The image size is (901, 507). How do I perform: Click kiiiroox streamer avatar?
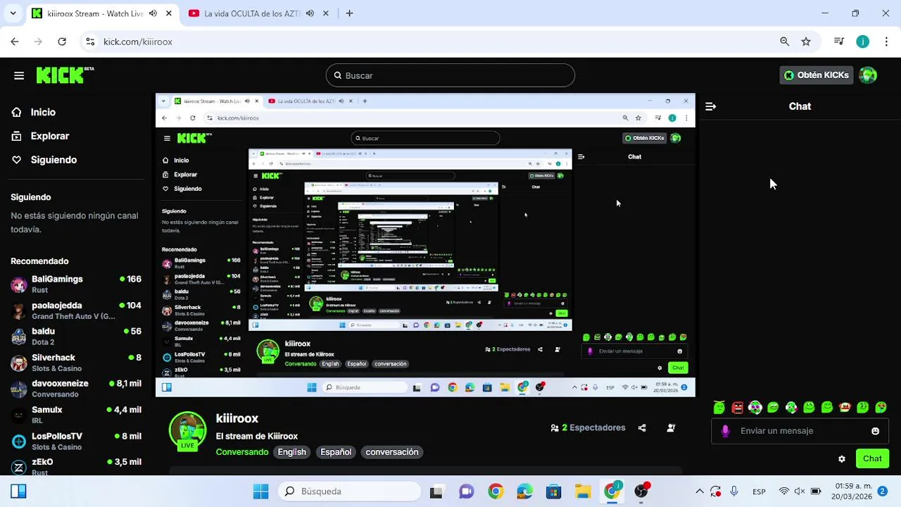pyautogui.click(x=187, y=430)
